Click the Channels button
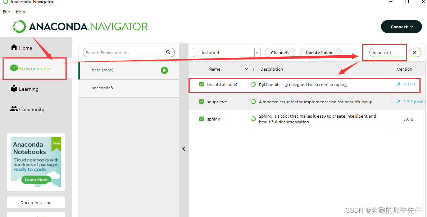427x217 pixels. (x=280, y=52)
